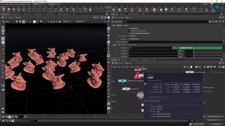The height and width of the screenshot is (126, 225).
Task: Create a Box from the shelf
Action: pos(4,10)
